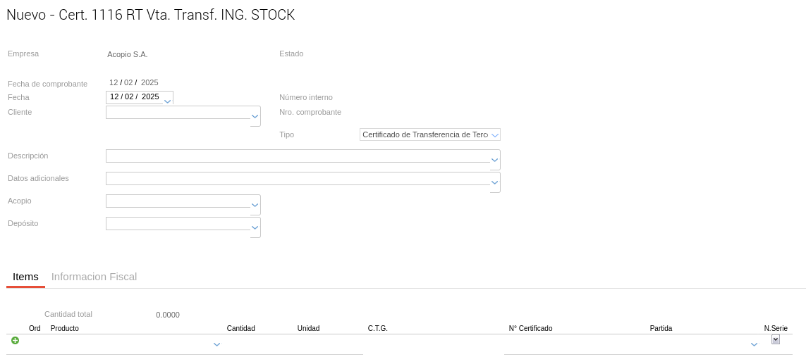Switch to the Items tab
This screenshot has height=364, width=806.
[25, 277]
